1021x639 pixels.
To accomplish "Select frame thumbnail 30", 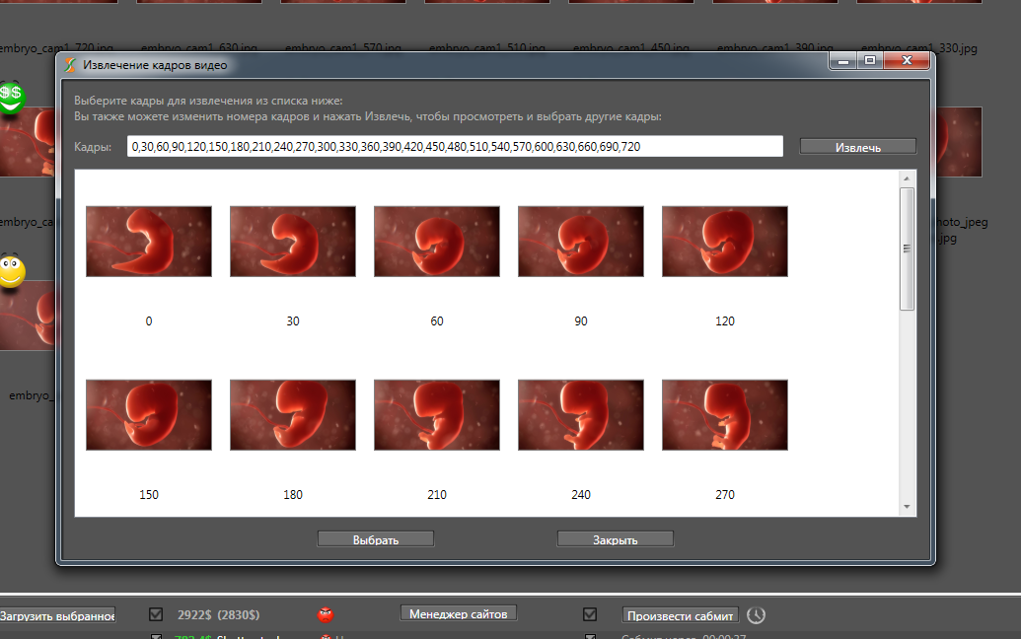I will click(293, 242).
